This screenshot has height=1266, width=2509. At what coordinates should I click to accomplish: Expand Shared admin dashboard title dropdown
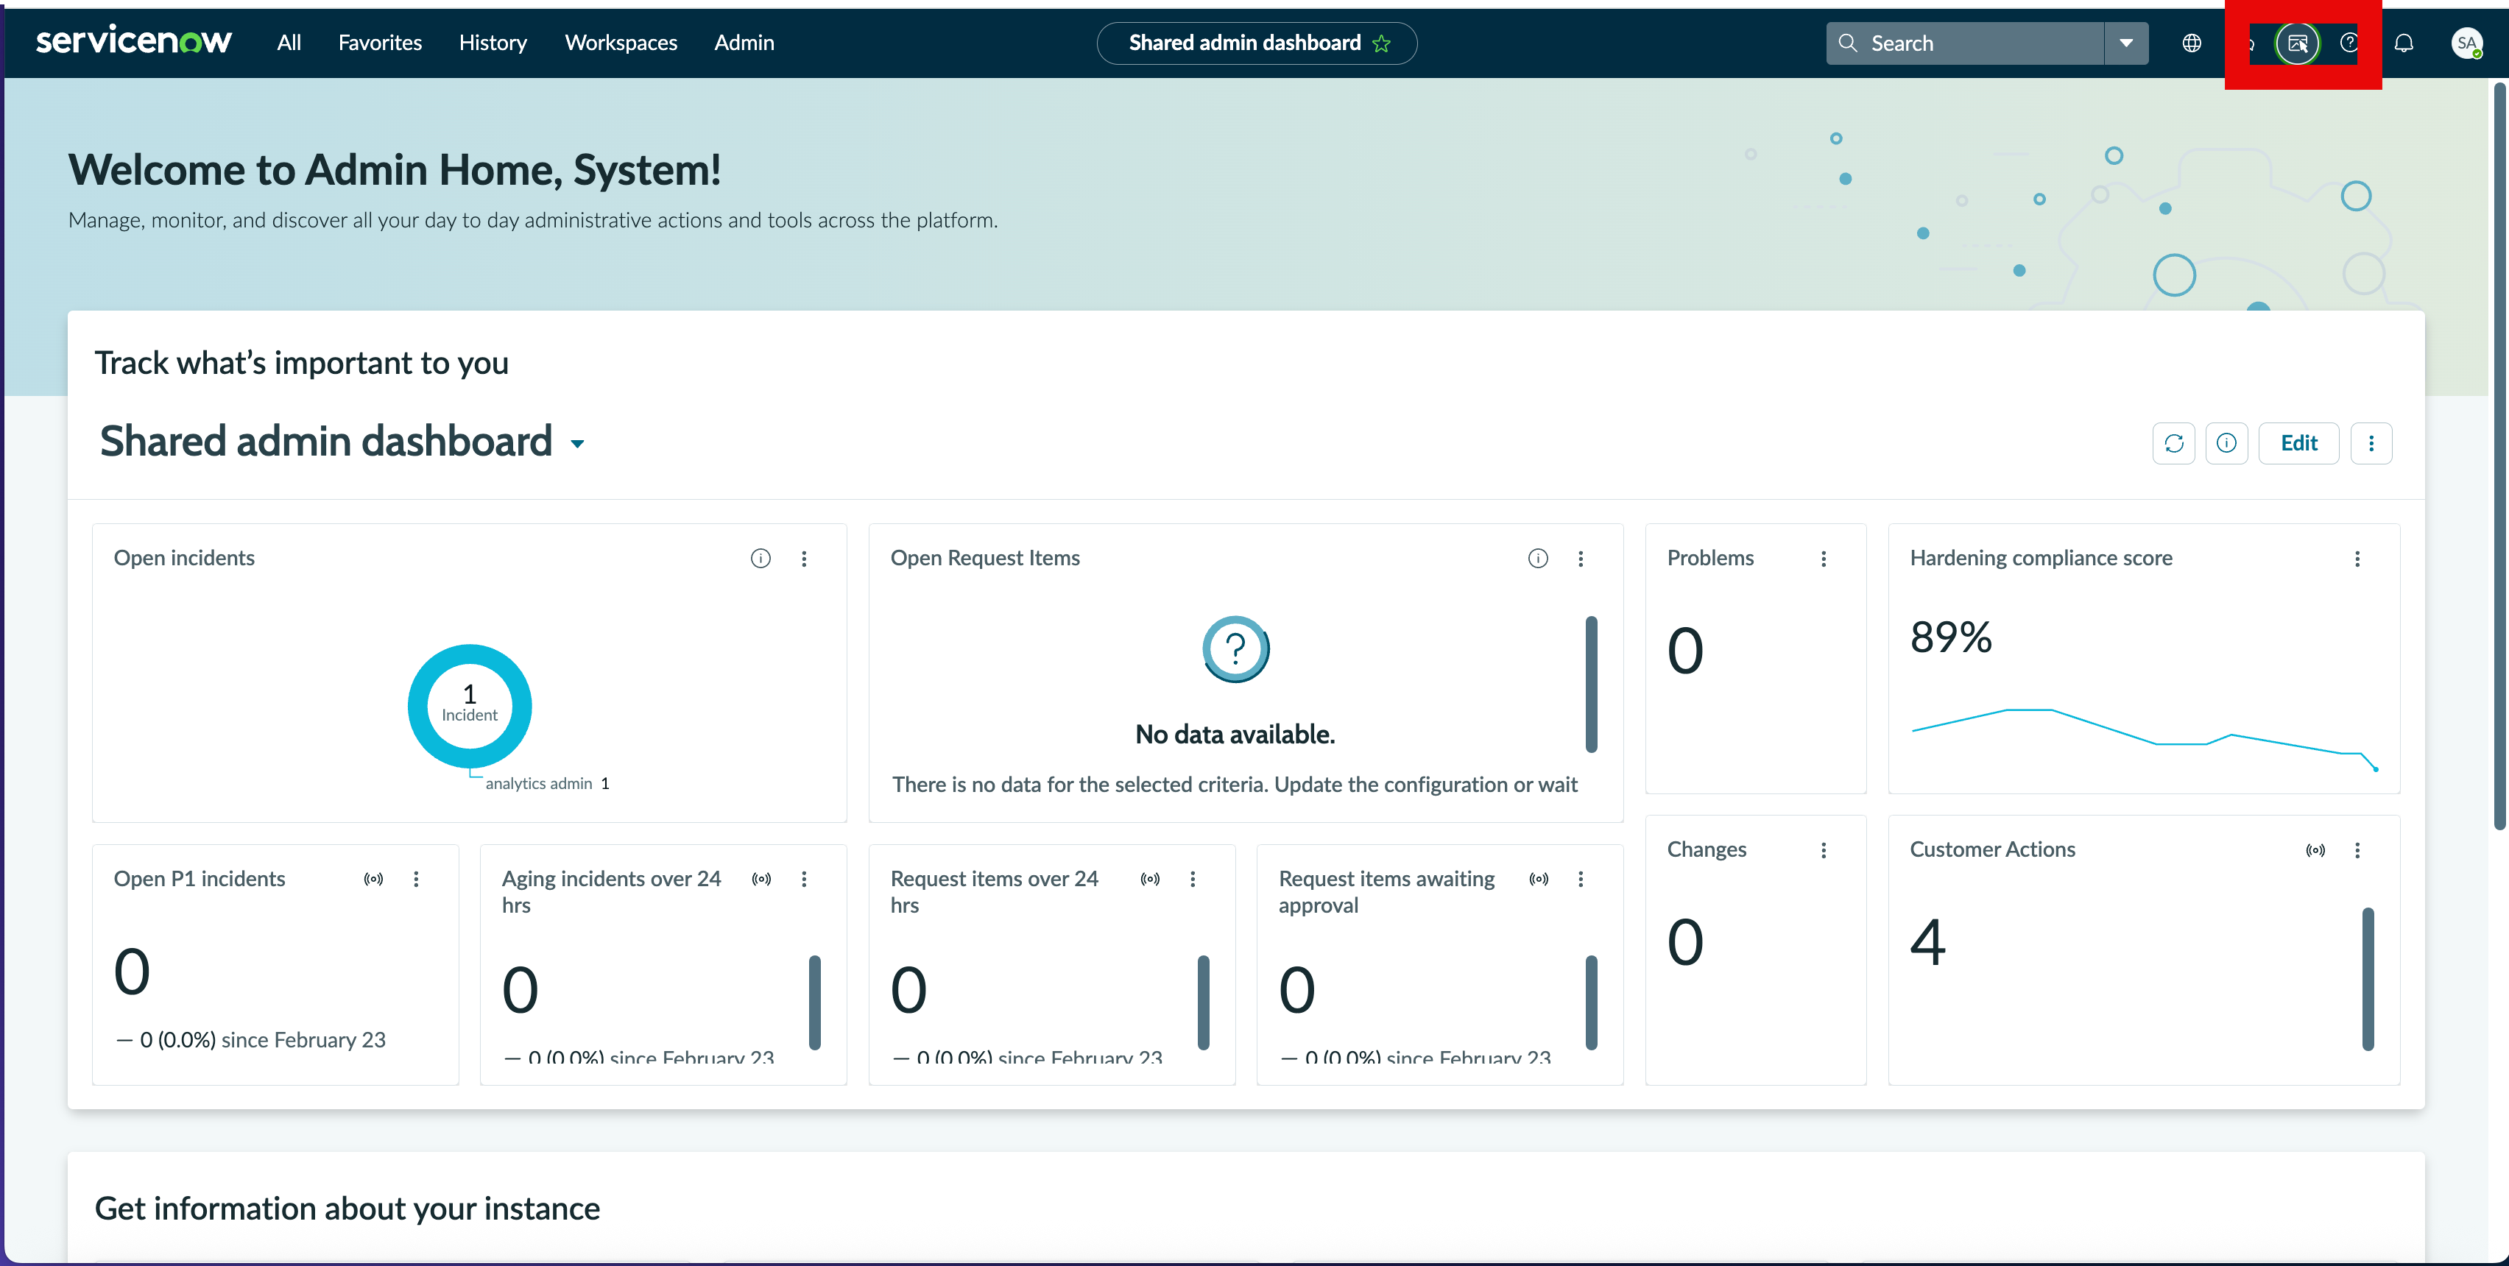(578, 443)
